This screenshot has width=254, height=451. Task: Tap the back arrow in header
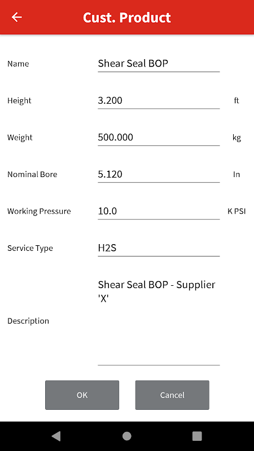(x=17, y=17)
